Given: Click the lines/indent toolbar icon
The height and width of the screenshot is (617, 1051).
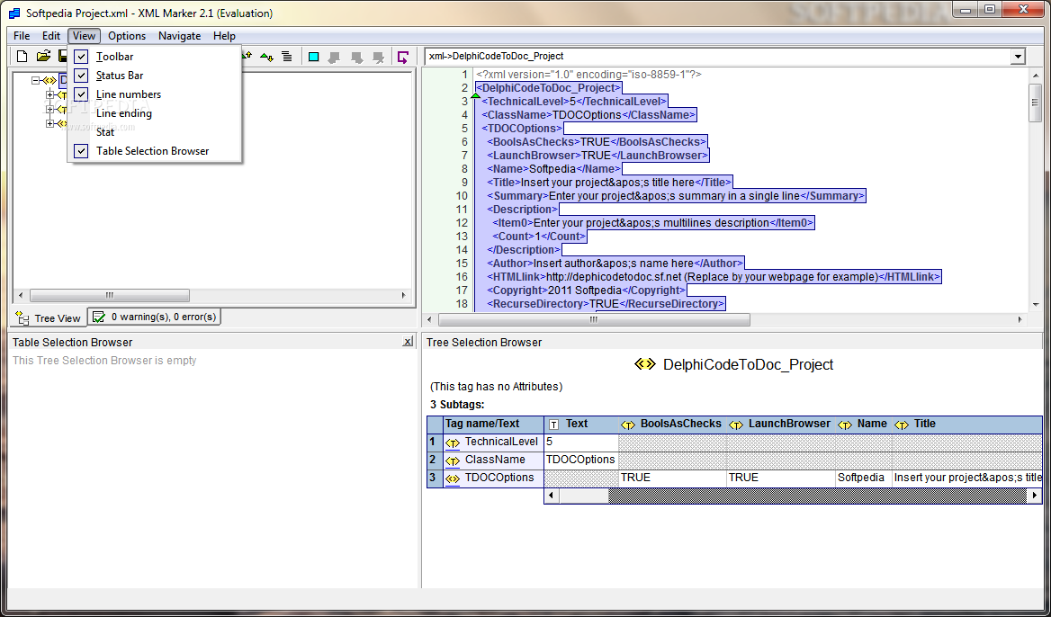Looking at the screenshot, I should tap(286, 57).
